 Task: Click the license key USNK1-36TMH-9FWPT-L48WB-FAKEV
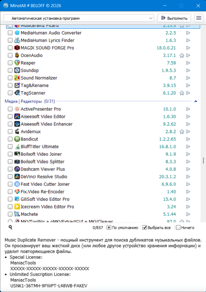tap(49, 286)
